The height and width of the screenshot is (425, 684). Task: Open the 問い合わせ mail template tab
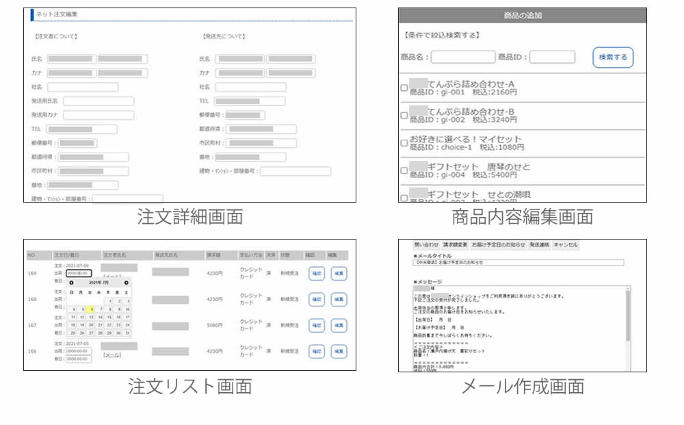pos(426,244)
